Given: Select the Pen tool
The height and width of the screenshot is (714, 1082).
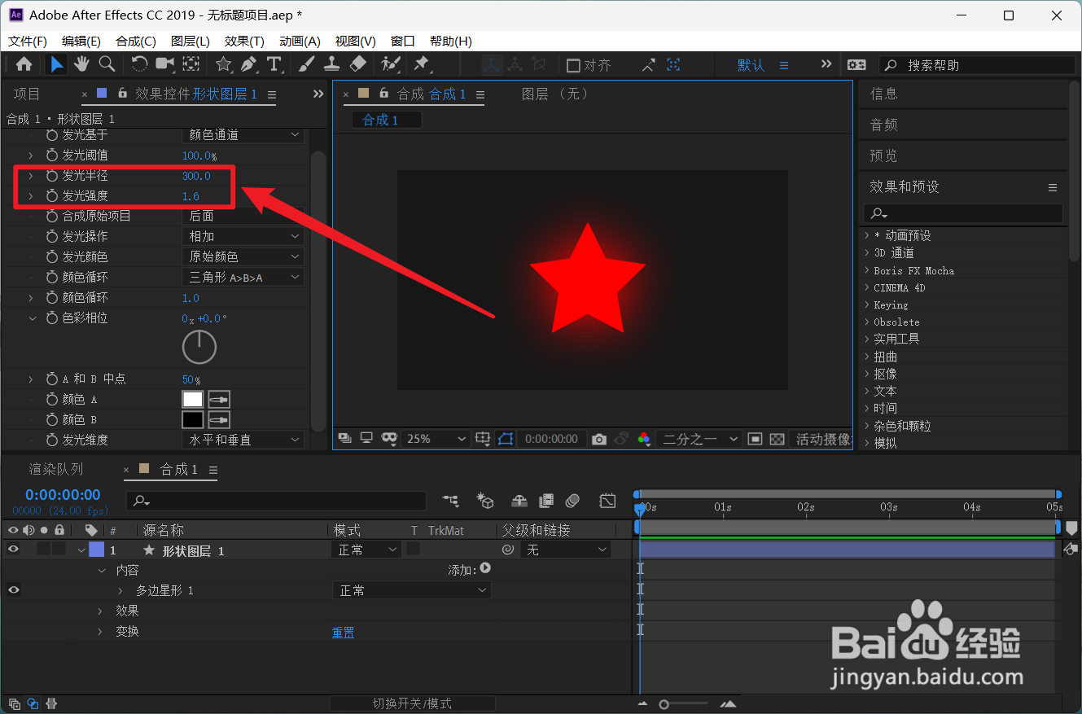Looking at the screenshot, I should (249, 64).
